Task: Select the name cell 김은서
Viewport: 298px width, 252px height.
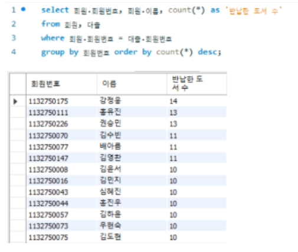Action: pyautogui.click(x=132, y=169)
